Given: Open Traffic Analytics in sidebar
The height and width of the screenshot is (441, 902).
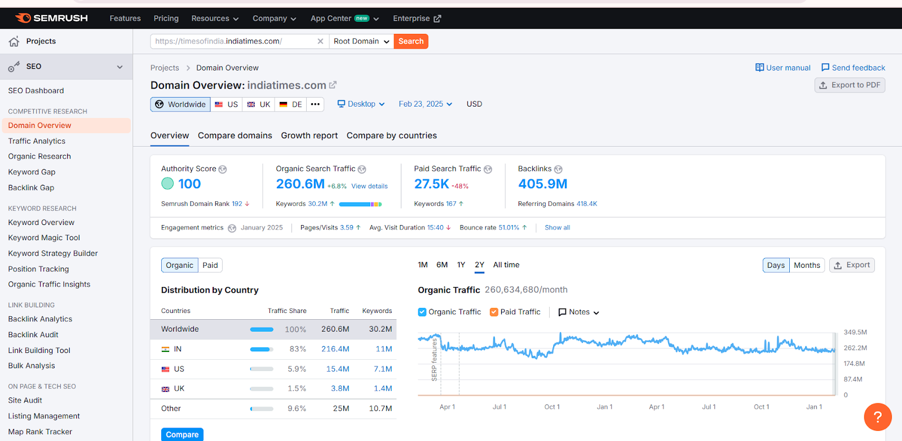Looking at the screenshot, I should (x=37, y=141).
